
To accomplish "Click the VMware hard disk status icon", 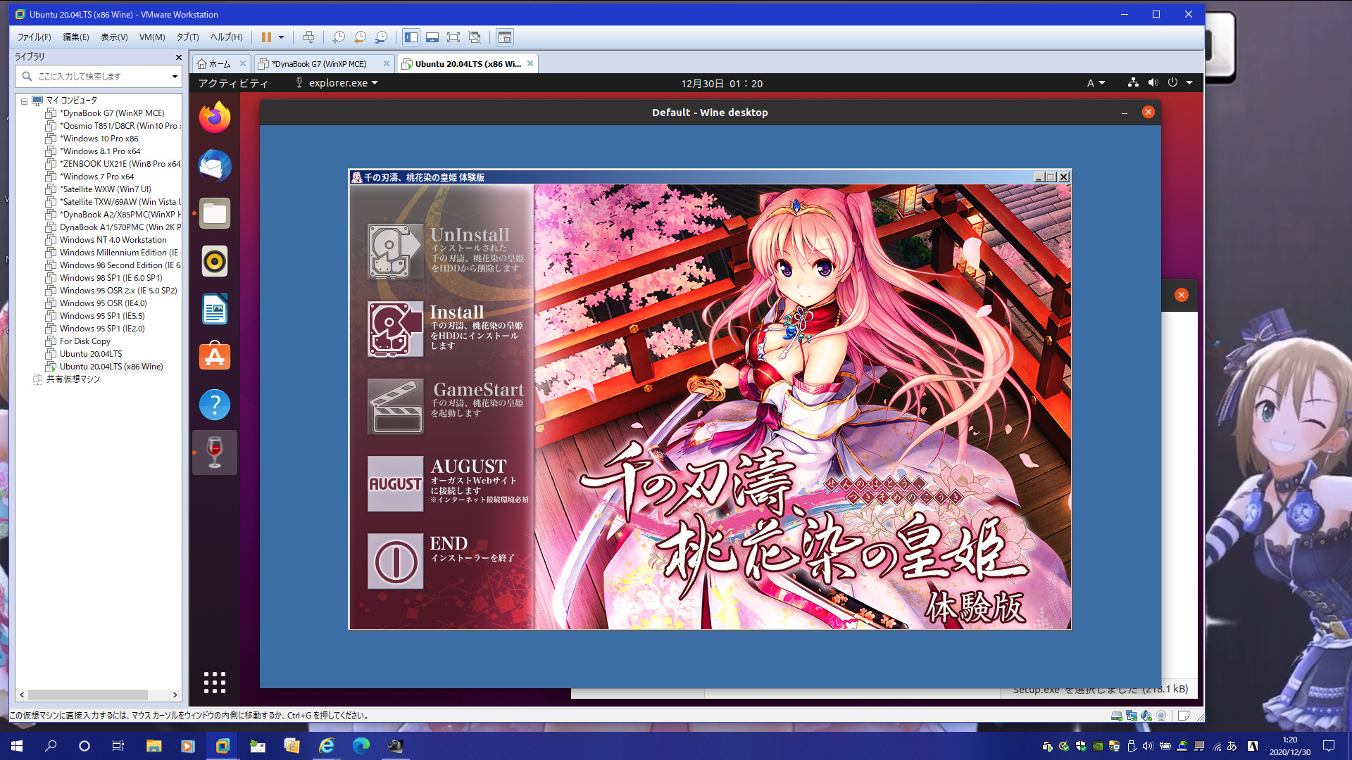I will pos(1117,716).
